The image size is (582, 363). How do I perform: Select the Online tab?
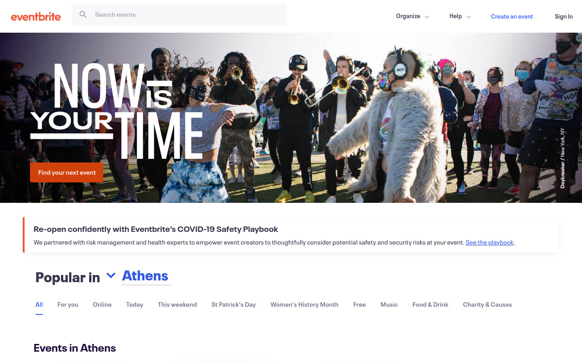(102, 304)
